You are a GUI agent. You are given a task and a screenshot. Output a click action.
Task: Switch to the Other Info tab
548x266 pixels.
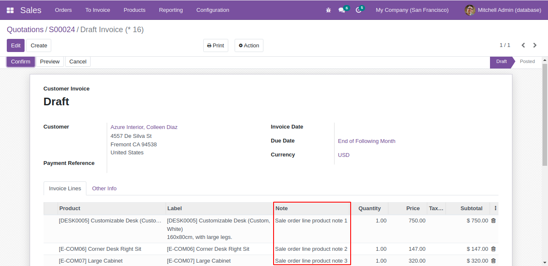click(x=104, y=189)
